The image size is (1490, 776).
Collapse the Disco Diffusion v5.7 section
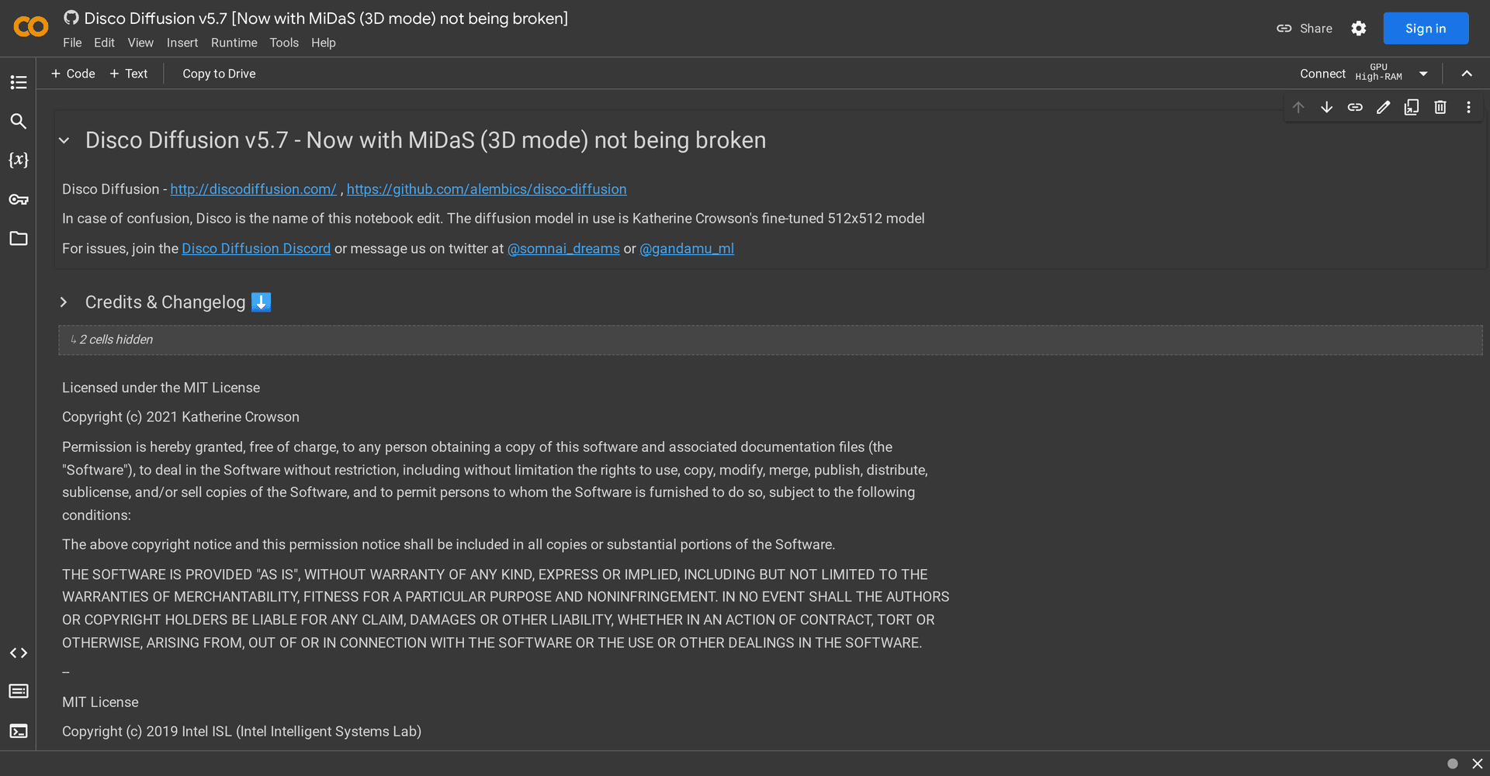pos(64,140)
